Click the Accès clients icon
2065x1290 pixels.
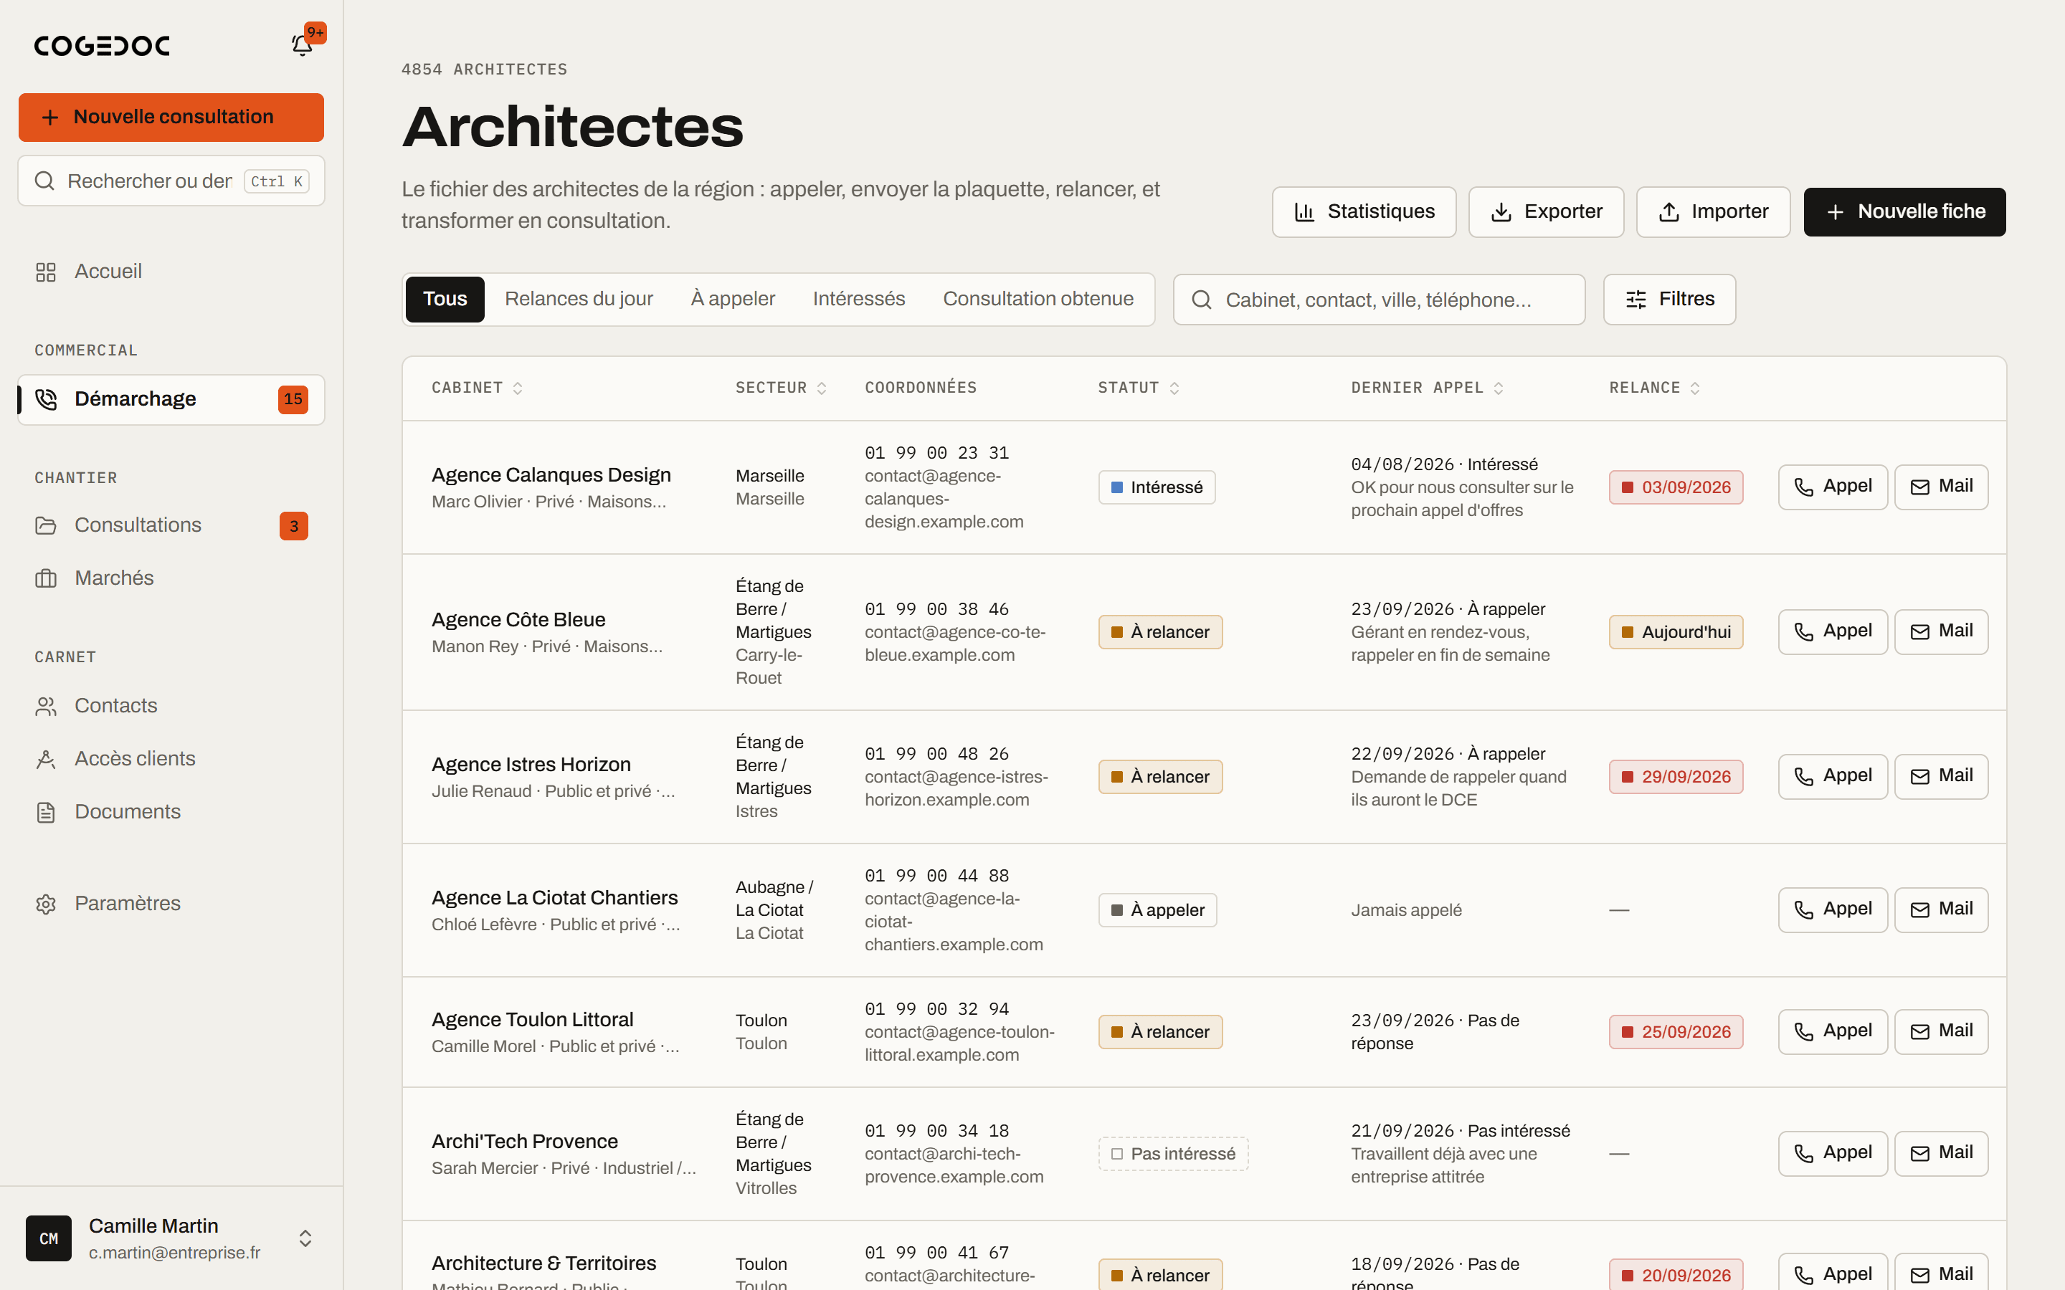click(46, 760)
